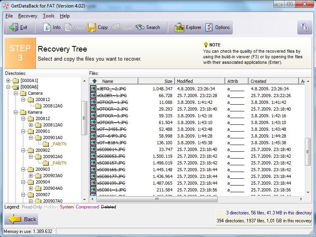Click the file icon beside xOTOGR~3.JPG
The height and width of the screenshot is (237, 316).
pos(93,115)
